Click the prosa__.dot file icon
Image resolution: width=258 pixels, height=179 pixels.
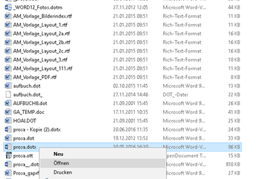(x=8, y=164)
